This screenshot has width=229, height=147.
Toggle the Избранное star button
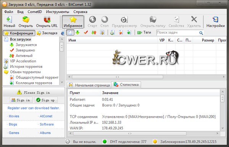(73, 22)
